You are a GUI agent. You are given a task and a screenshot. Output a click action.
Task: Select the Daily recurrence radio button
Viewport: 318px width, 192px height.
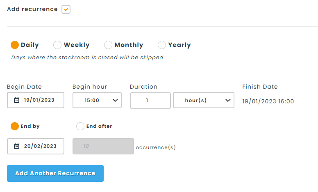point(15,45)
